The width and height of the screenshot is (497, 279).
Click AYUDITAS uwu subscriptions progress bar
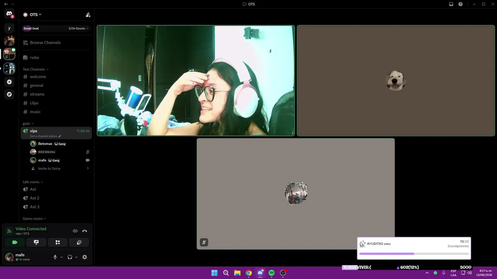414,254
